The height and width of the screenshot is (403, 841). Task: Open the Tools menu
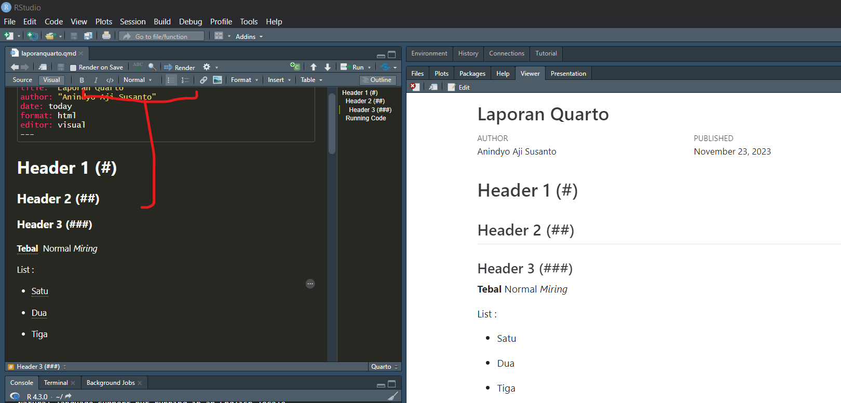tap(249, 22)
